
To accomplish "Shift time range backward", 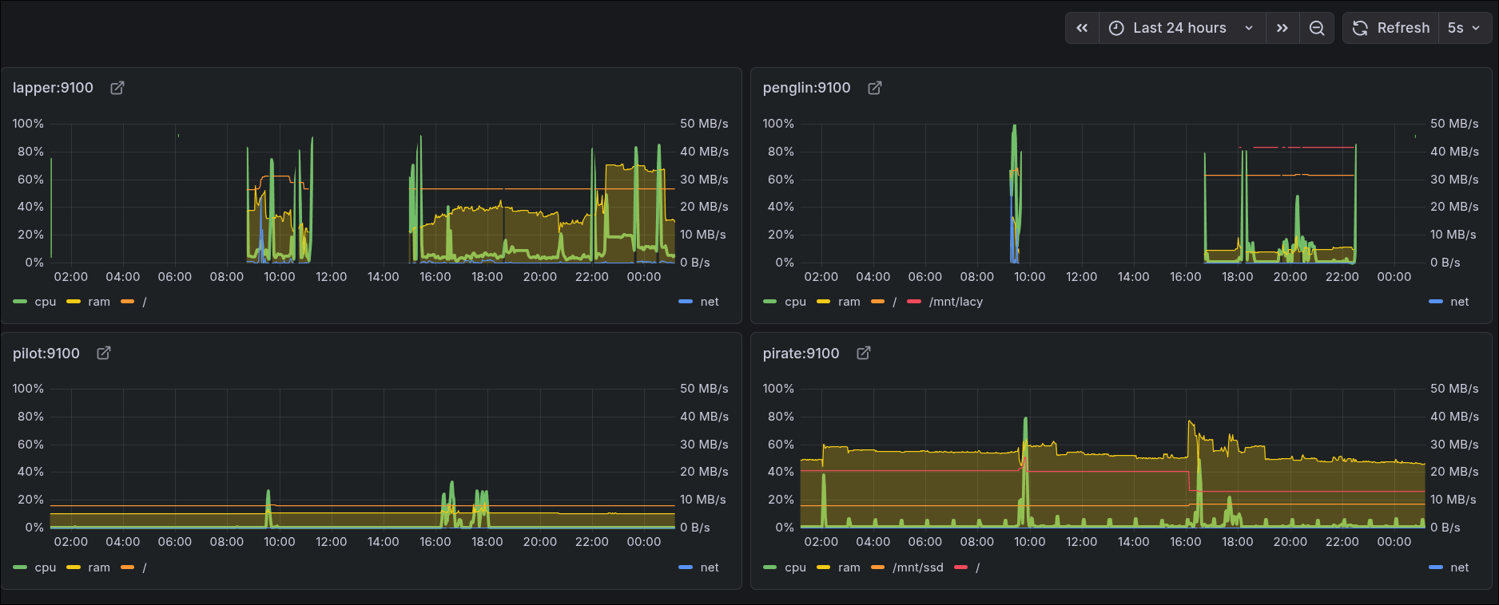I will coord(1082,28).
